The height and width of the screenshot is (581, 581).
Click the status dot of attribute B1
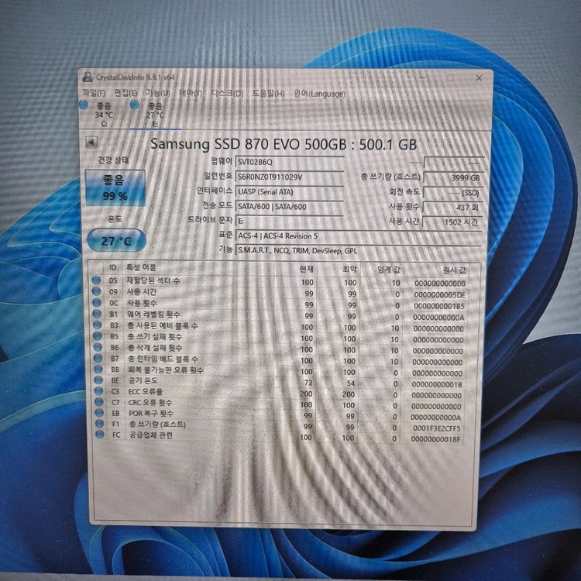(98, 314)
